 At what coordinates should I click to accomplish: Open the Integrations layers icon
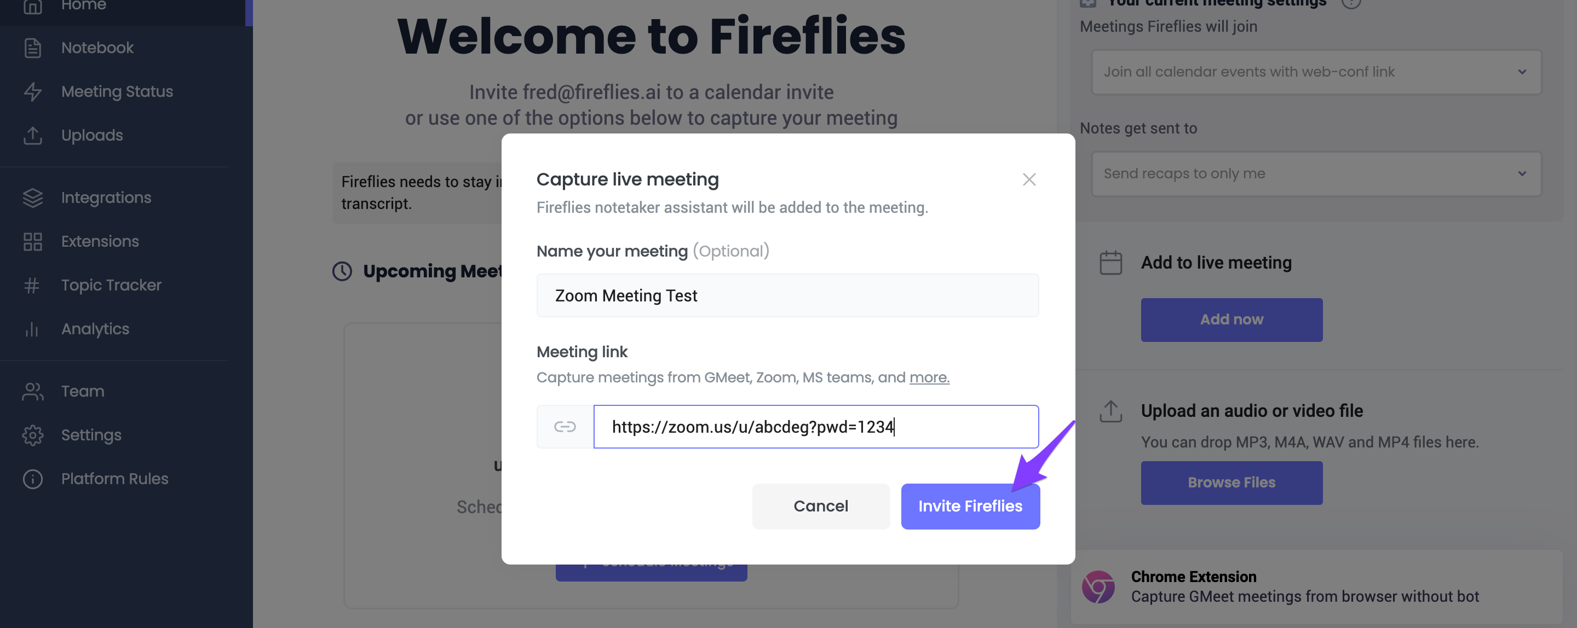(x=32, y=197)
